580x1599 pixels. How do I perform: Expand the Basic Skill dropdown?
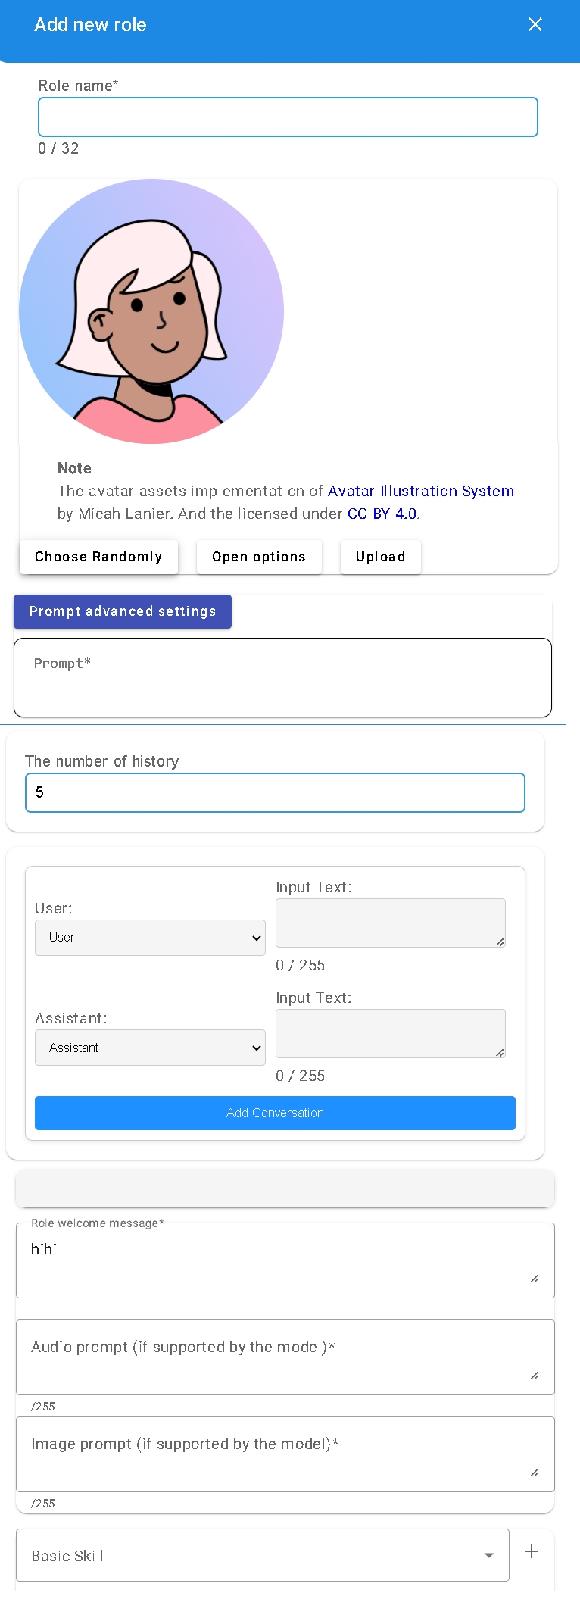pos(262,1555)
